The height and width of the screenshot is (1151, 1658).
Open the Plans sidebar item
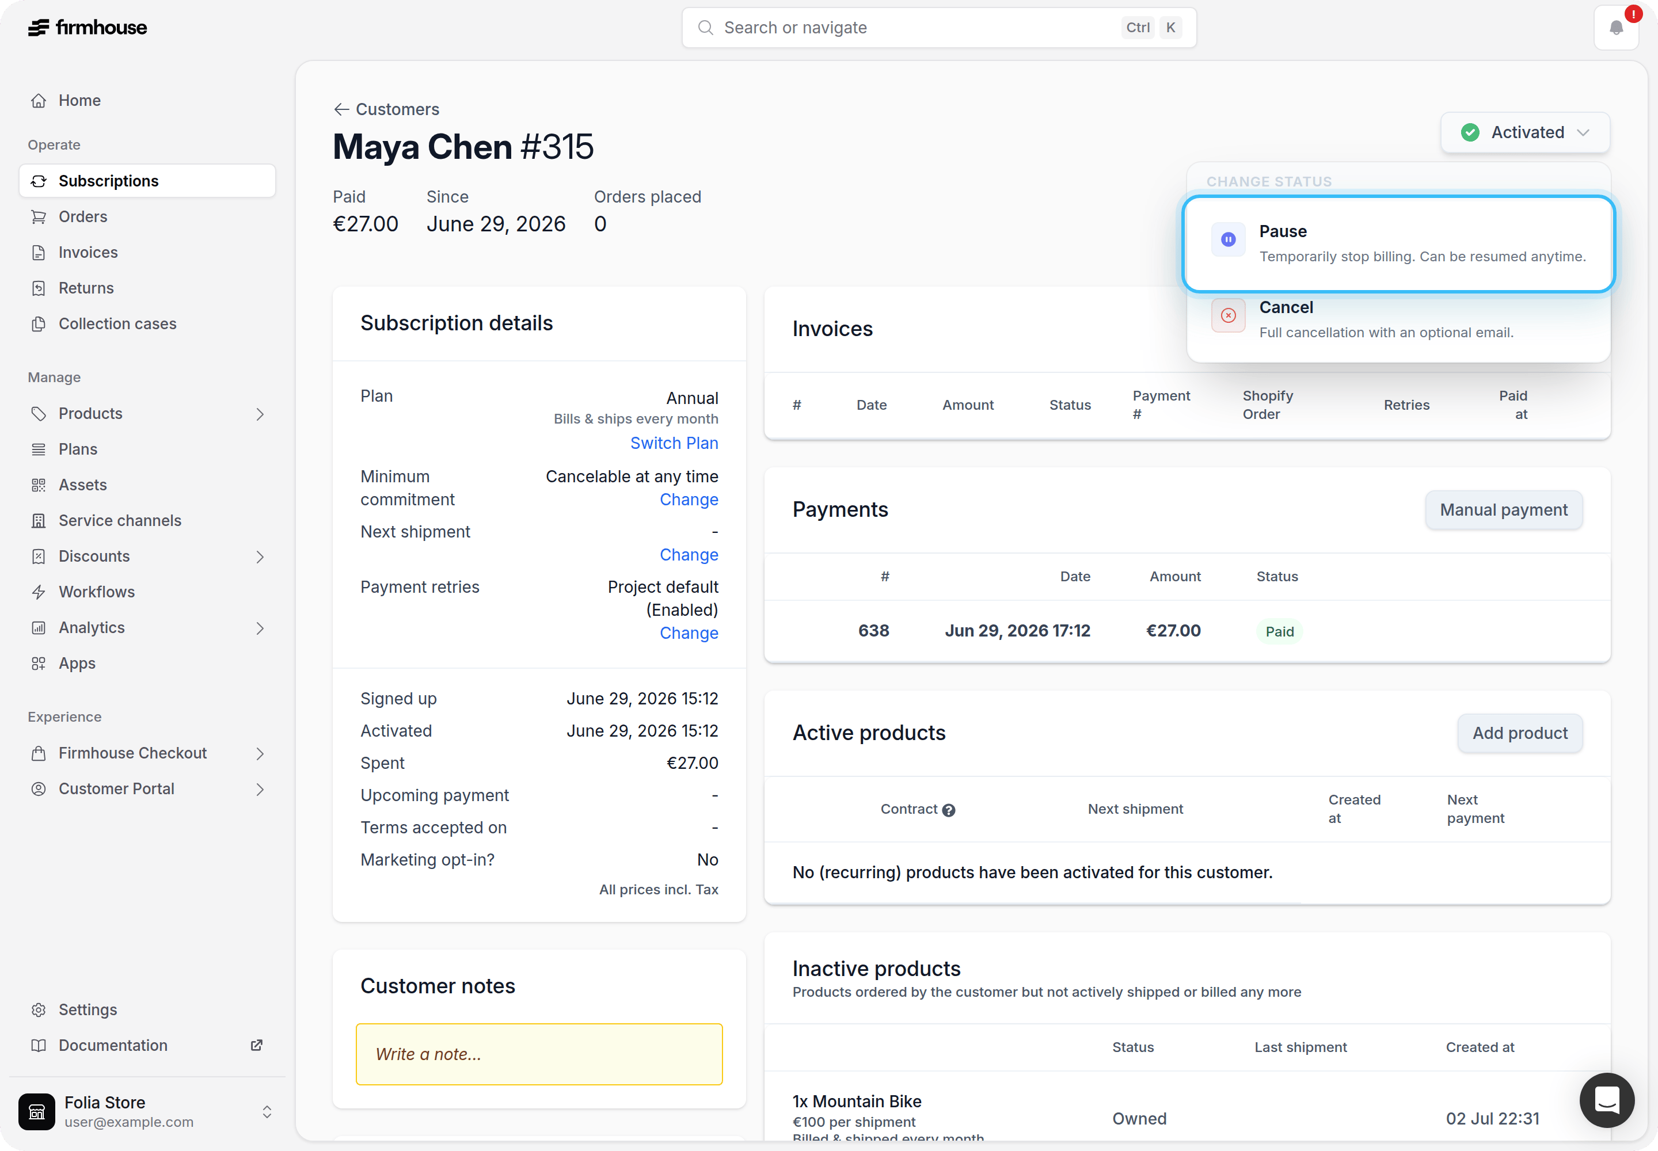coord(147,449)
